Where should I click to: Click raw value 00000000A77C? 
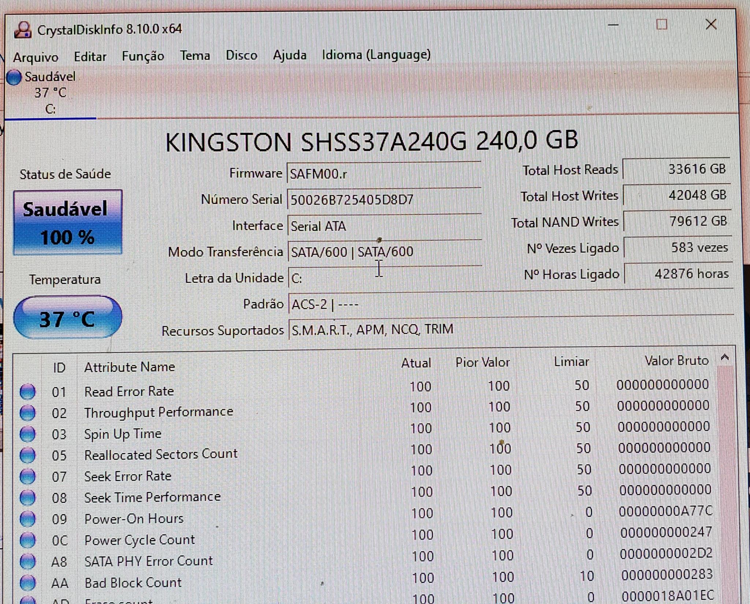666,511
